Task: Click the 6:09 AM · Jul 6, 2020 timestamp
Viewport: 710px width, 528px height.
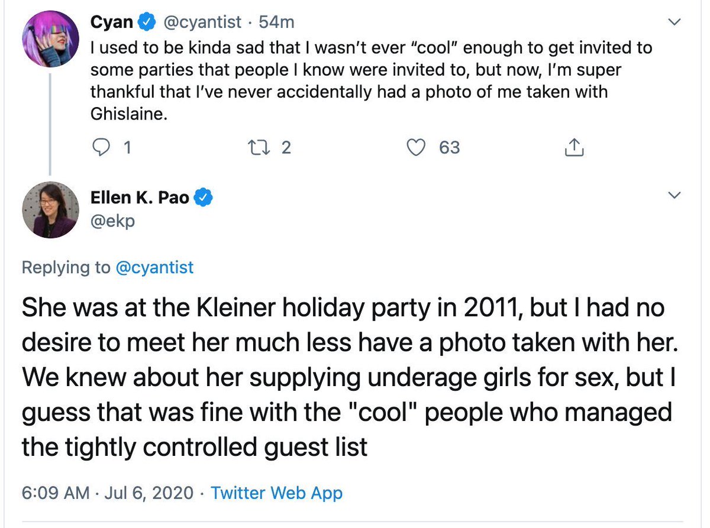Action: tap(108, 493)
